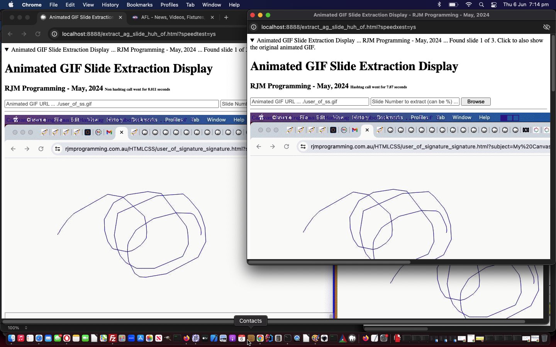556x347 pixels.
Task: Open the Photos app in the Dock
Action: coord(149,338)
